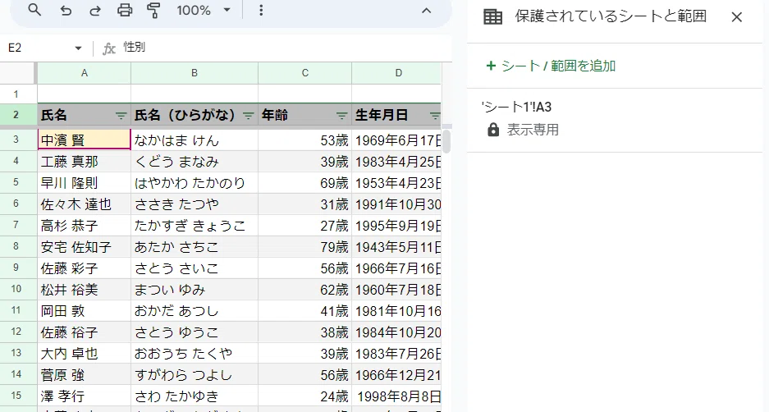Select the 38歳 age cell
769x412 pixels.
305,332
